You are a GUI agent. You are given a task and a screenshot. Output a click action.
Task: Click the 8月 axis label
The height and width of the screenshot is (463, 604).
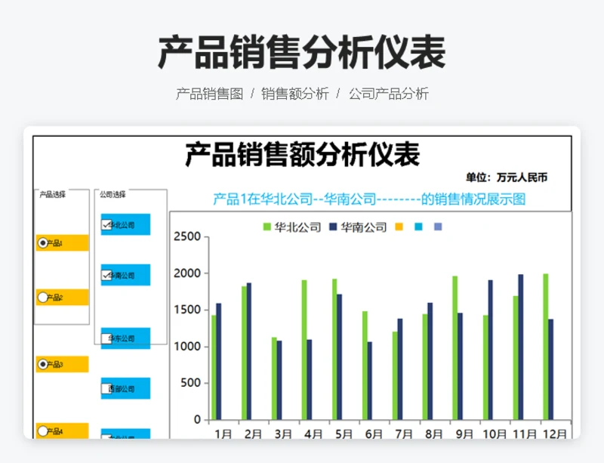click(x=433, y=434)
